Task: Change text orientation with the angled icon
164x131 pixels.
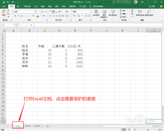Action: point(60,11)
